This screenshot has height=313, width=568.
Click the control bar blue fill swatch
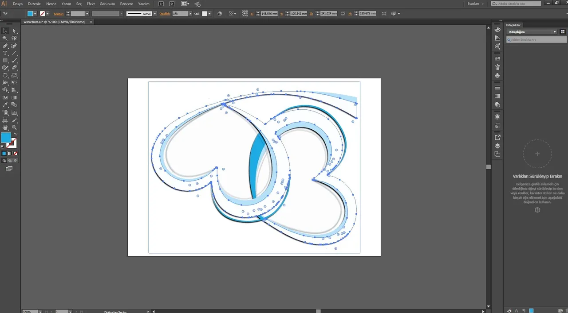(30, 14)
